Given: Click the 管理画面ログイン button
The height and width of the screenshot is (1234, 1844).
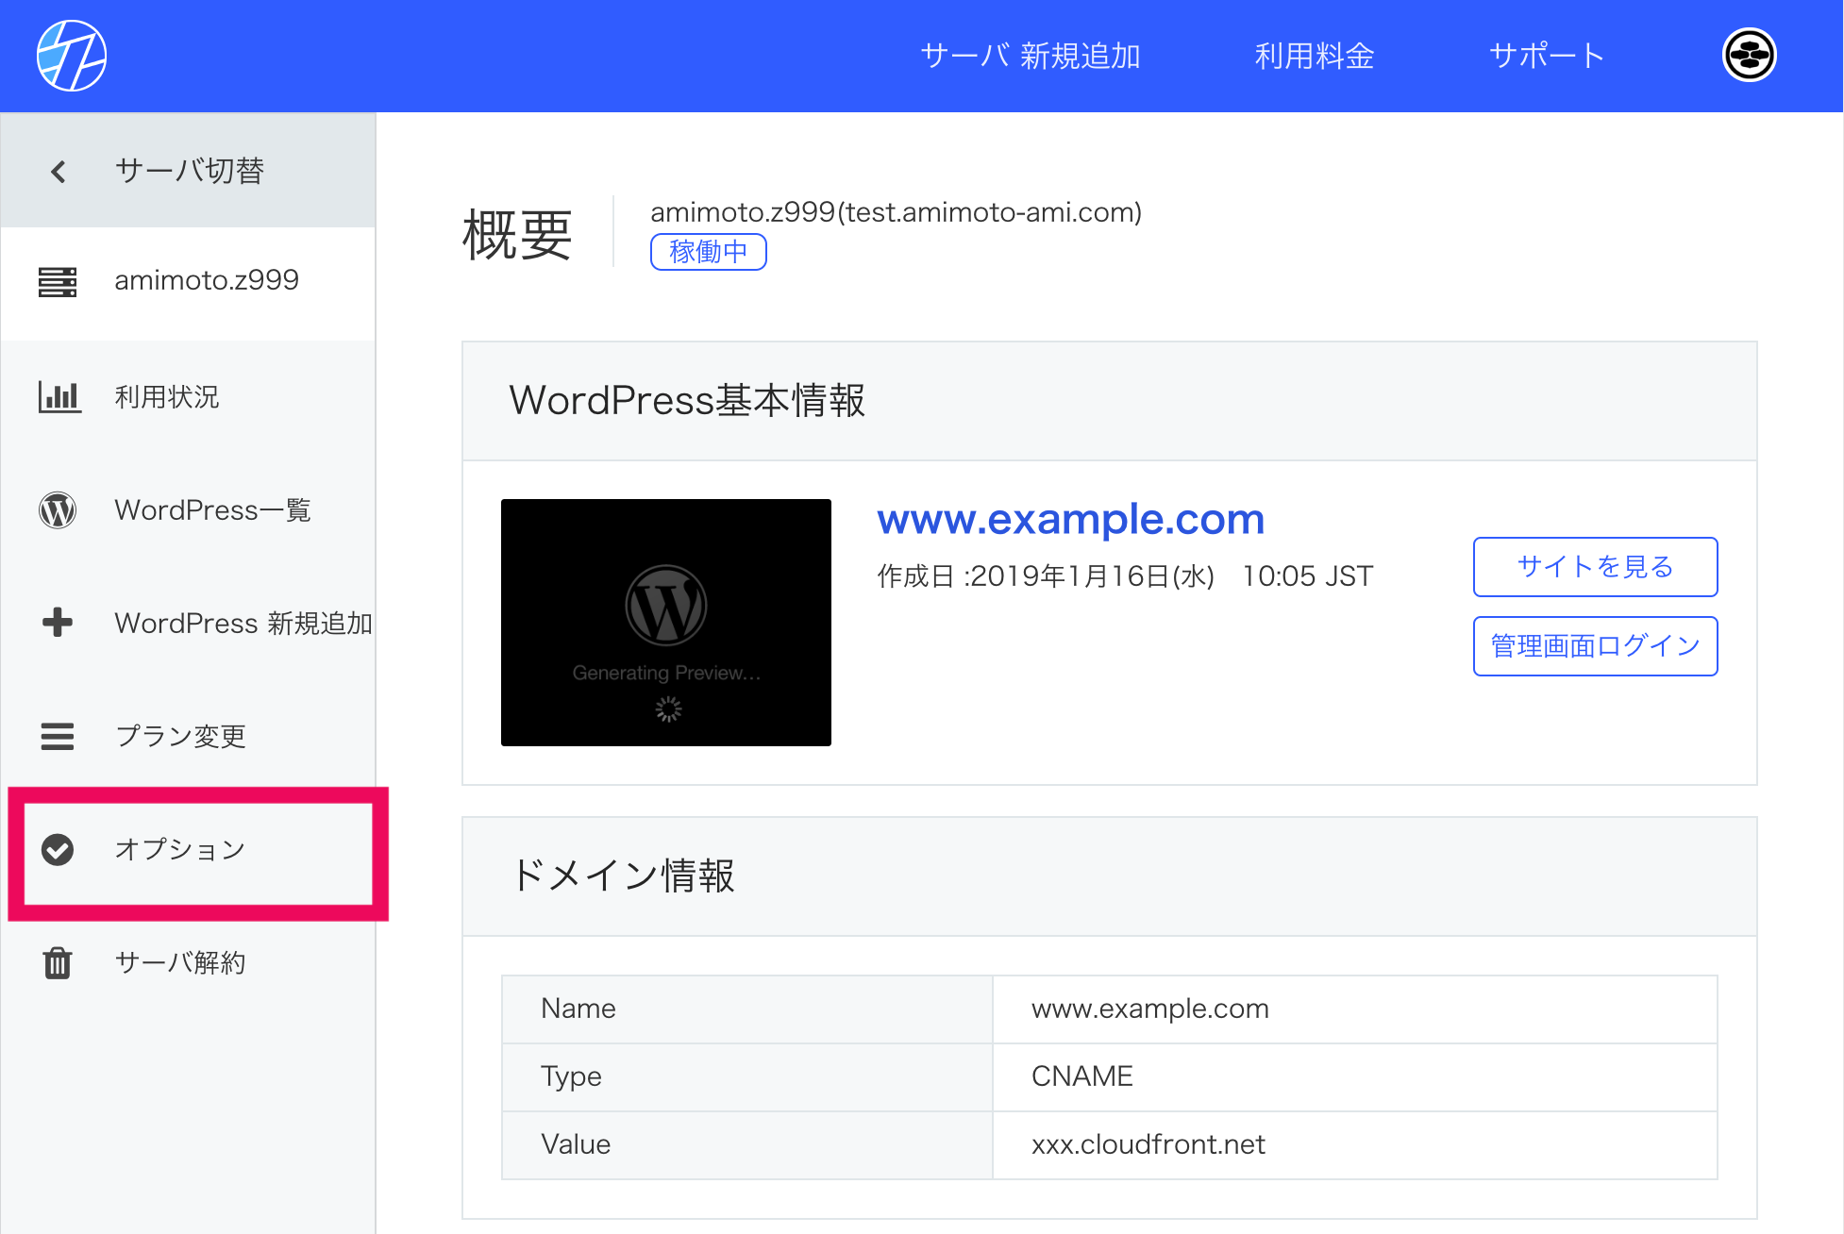Looking at the screenshot, I should (x=1595, y=646).
